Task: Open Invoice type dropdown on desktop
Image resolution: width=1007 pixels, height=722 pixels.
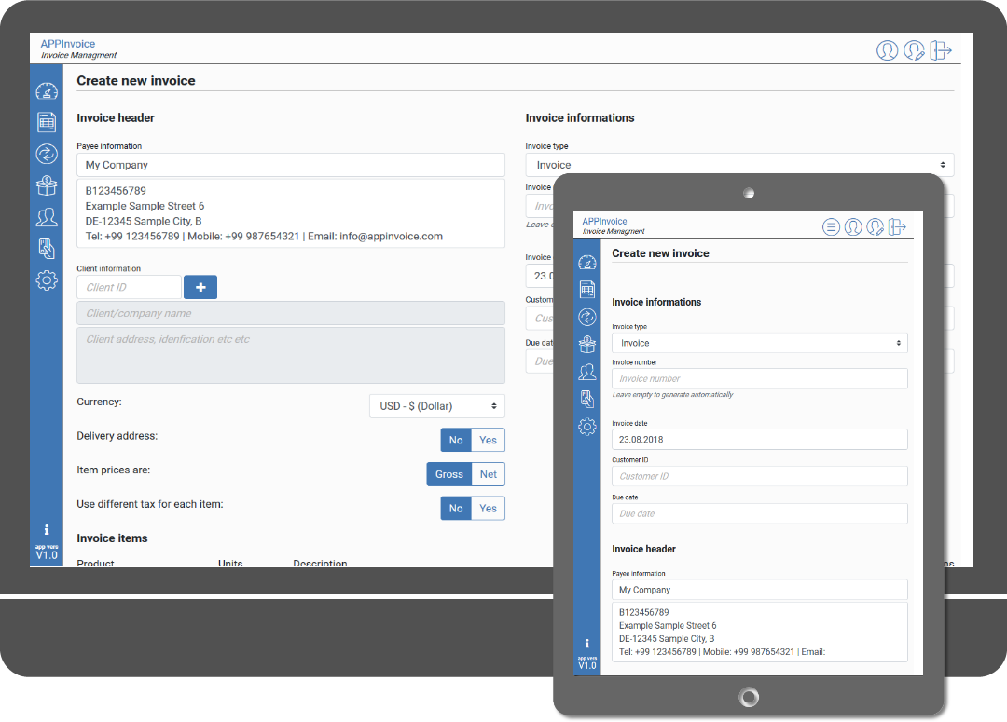Action: pos(739,165)
